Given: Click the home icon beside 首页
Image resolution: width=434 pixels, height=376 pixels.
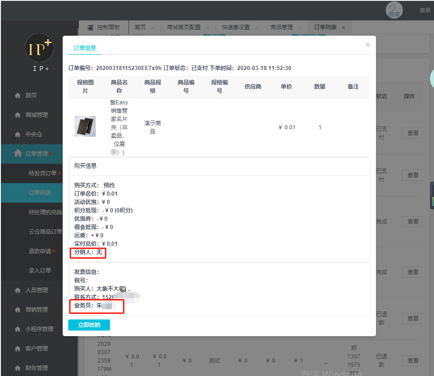Looking at the screenshot, I should click(18, 96).
